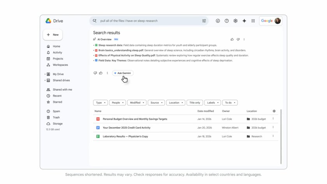The image size is (327, 184).
Task: Click the 12.3 GB used storage text
Action: [53, 130]
